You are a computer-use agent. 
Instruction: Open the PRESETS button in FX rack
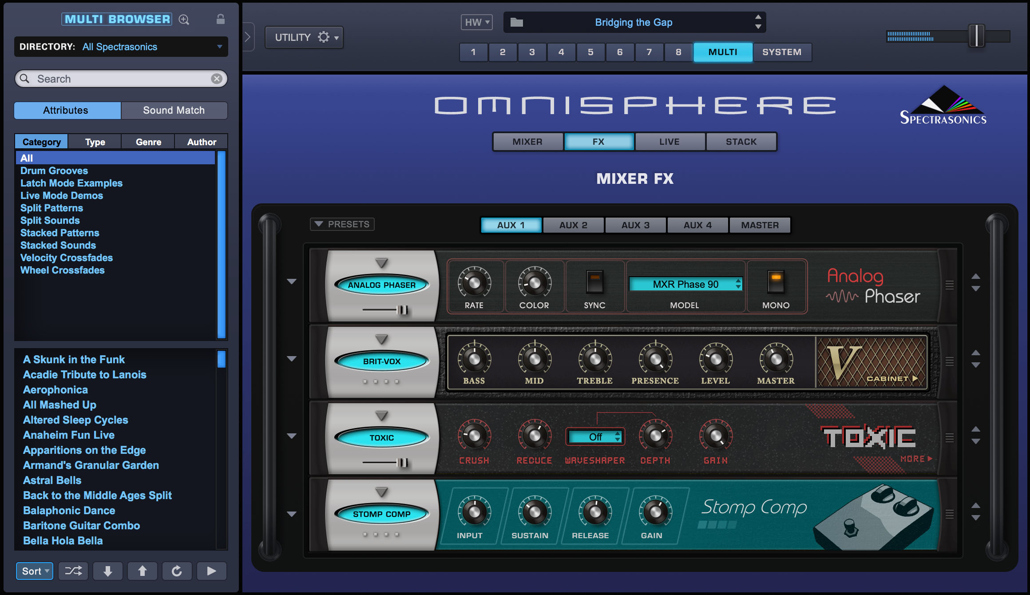click(x=342, y=224)
